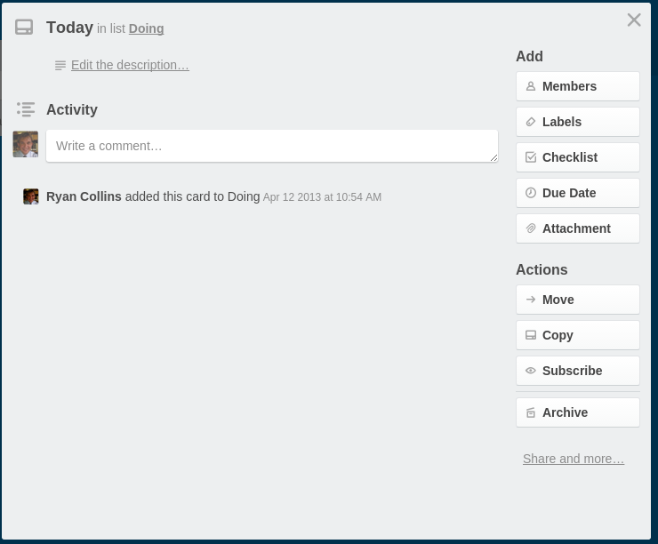Open the Doing list link
658x544 pixels.
(x=146, y=28)
